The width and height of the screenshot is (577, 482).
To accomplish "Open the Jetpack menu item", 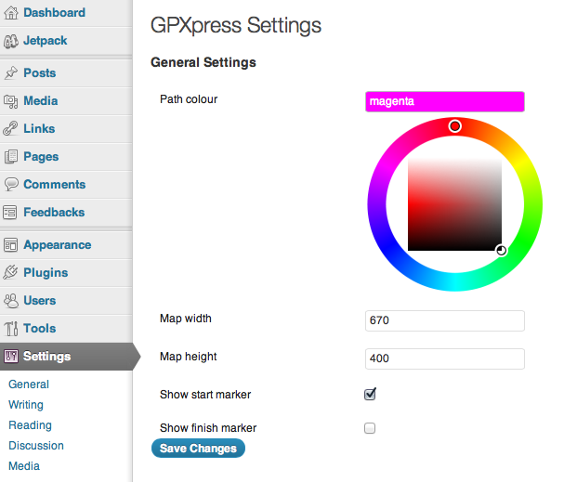I will click(x=45, y=41).
